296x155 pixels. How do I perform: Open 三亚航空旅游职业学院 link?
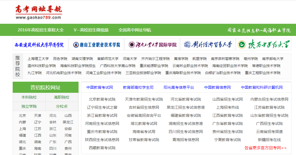coord(143,73)
